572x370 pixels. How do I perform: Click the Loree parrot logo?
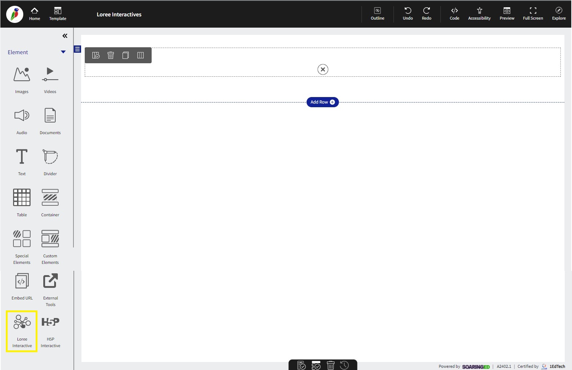(x=15, y=15)
